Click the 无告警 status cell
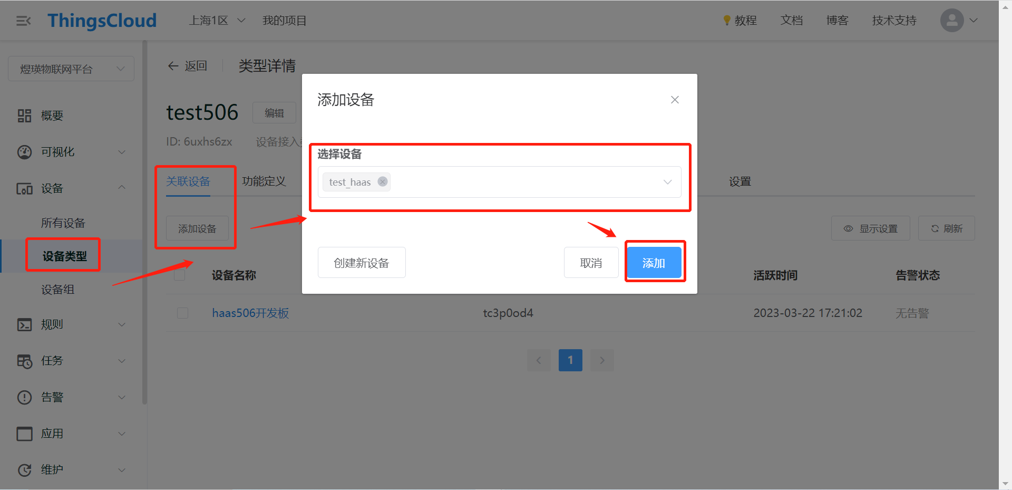Image resolution: width=1012 pixels, height=490 pixels. click(x=912, y=313)
